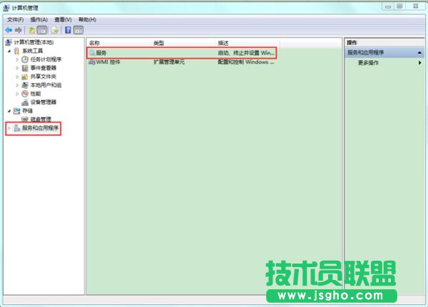Select the WMI 控件 row name
This screenshot has height=307, width=428.
point(108,62)
